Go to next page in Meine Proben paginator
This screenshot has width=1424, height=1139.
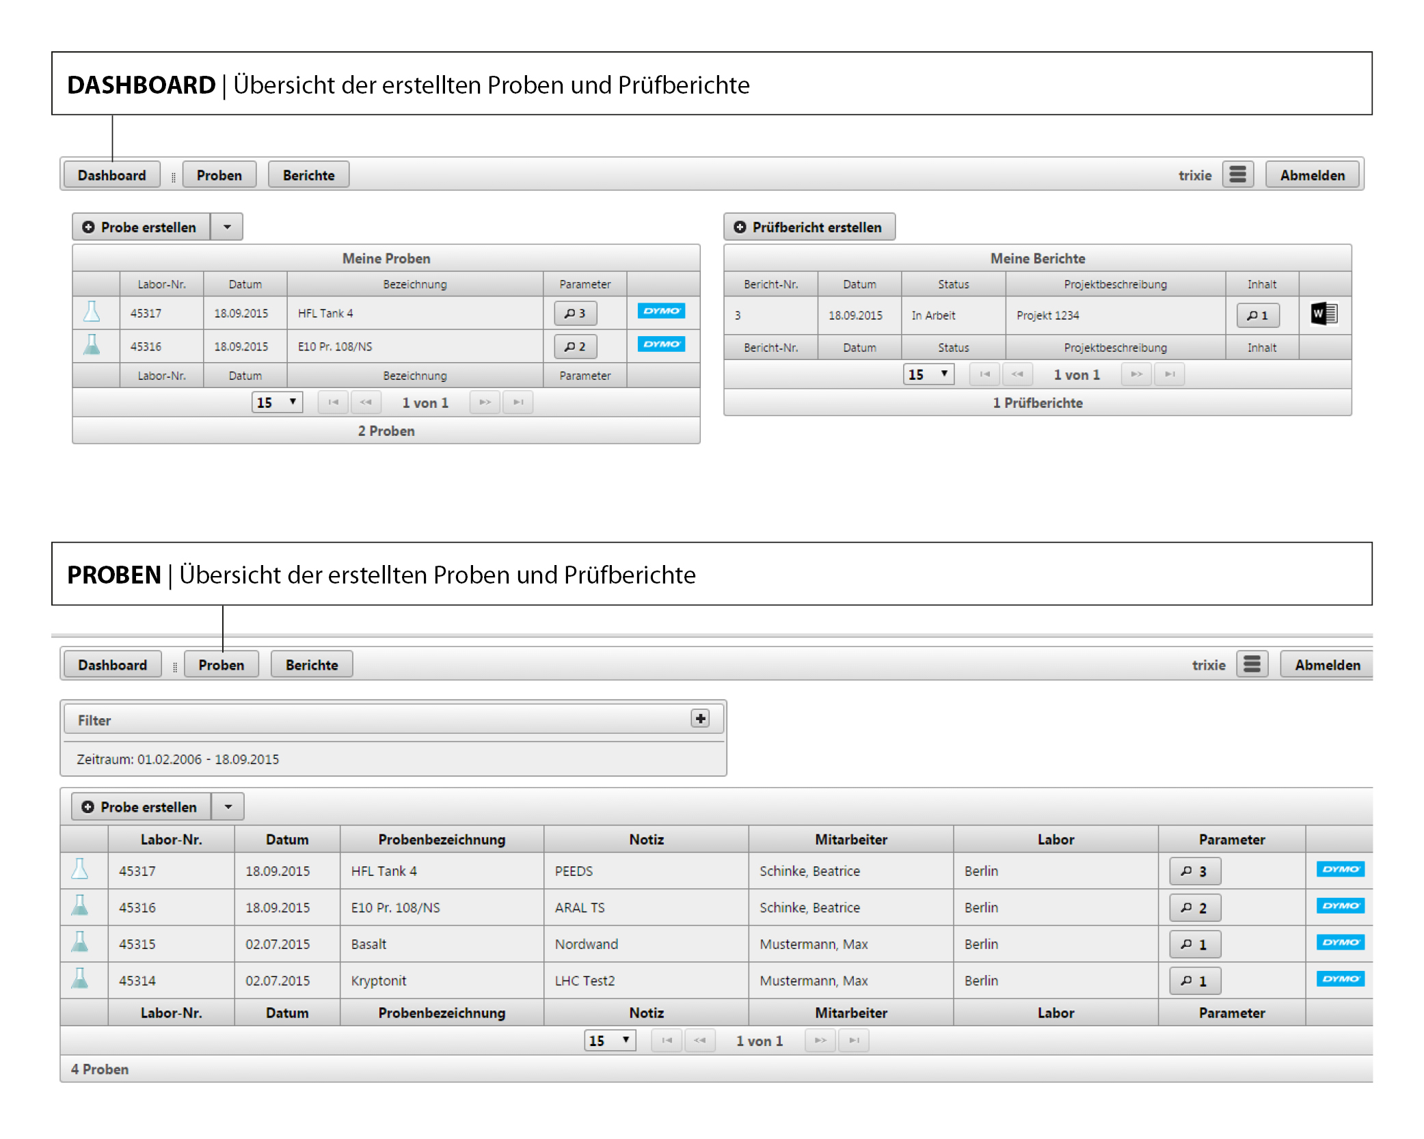(x=485, y=402)
